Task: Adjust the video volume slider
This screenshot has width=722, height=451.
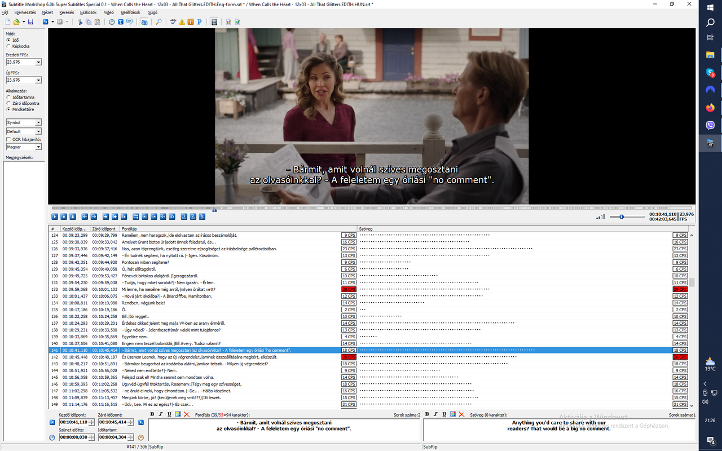Action: click(622, 216)
